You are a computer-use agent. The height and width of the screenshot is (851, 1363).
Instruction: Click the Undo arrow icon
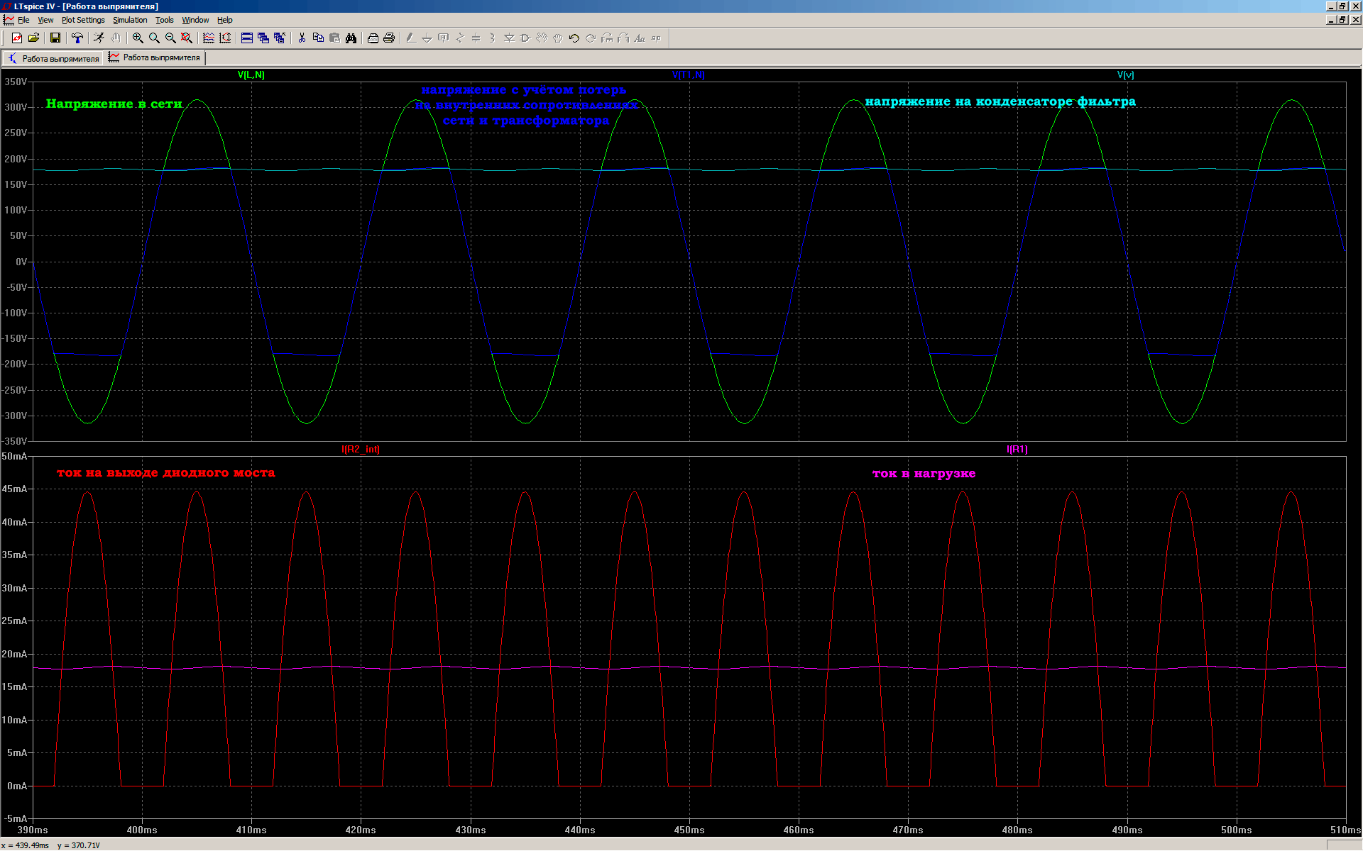click(574, 38)
